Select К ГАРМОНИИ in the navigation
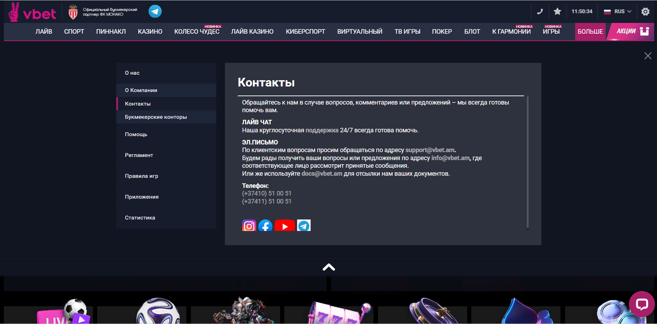Image resolution: width=657 pixels, height=324 pixels. pyautogui.click(x=511, y=32)
